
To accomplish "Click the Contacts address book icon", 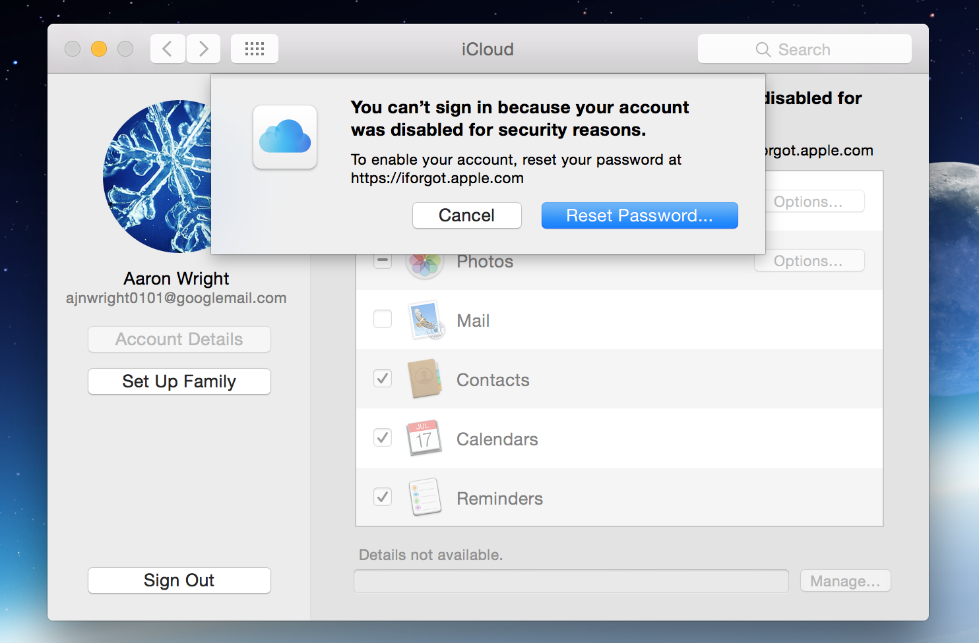I will (425, 379).
